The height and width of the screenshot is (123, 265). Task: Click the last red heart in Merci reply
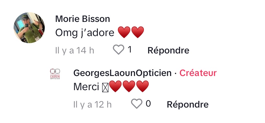coord(143,86)
